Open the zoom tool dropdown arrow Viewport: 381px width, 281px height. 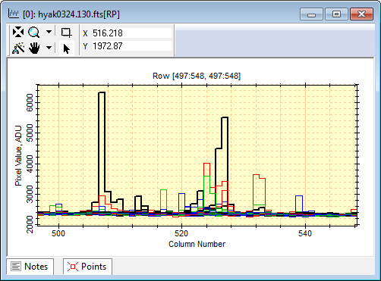(x=49, y=32)
